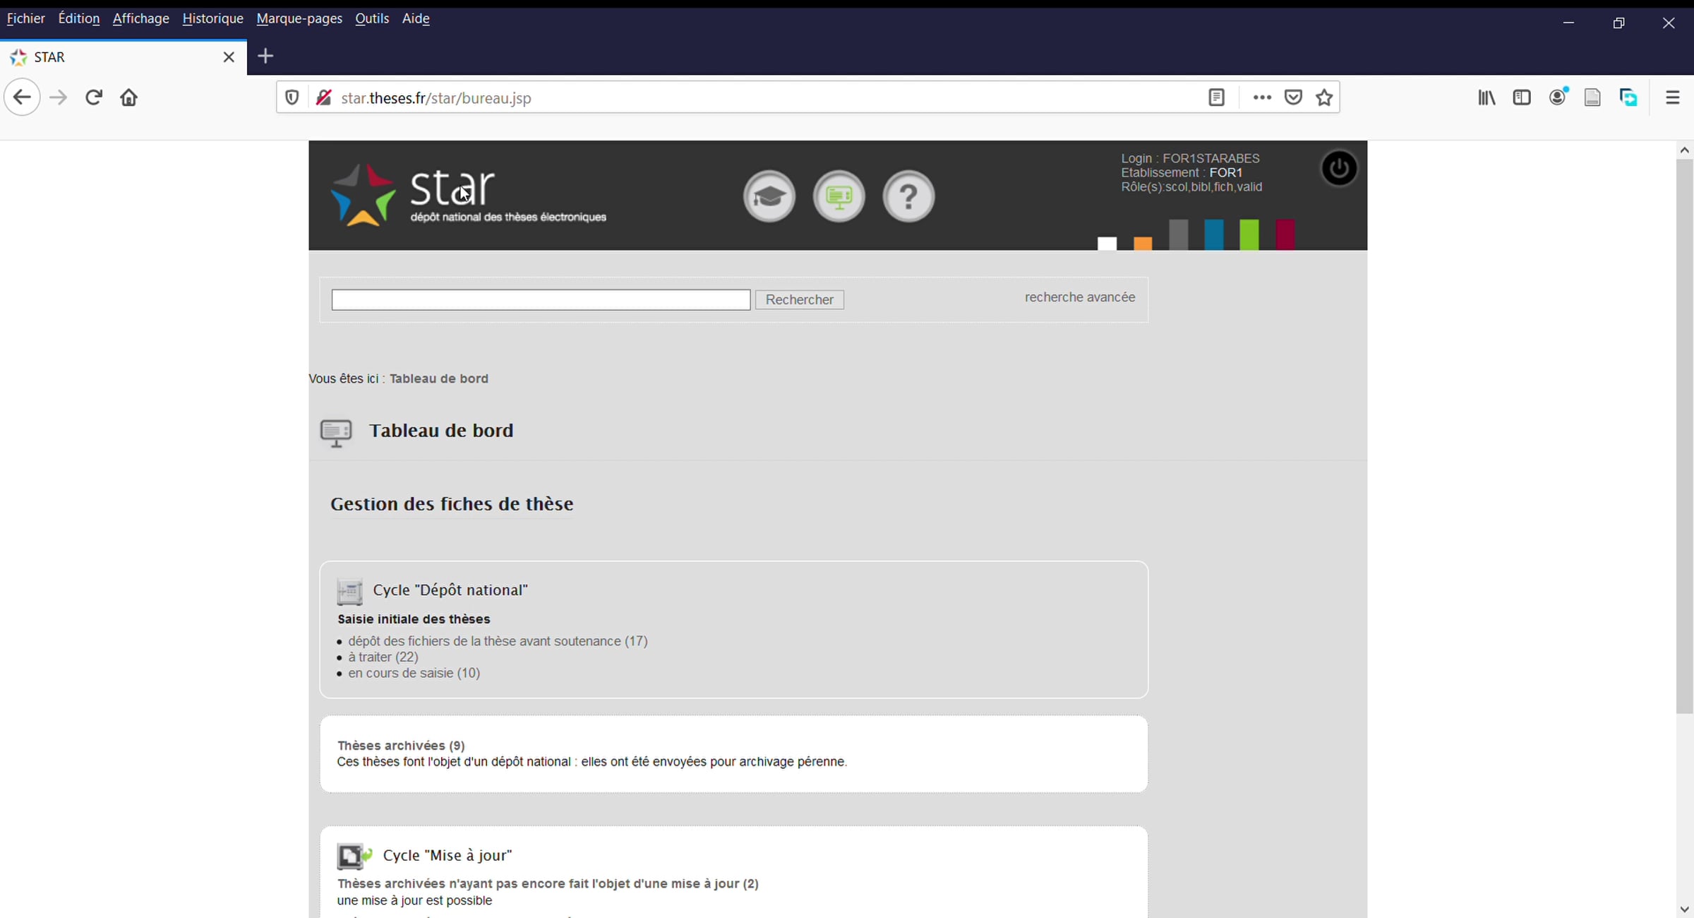
Task: Open the Marque-pages menu
Action: 299,18
